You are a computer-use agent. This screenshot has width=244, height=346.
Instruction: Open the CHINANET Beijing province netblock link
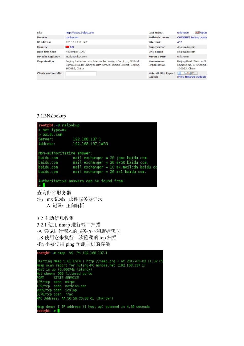(x=192, y=37)
